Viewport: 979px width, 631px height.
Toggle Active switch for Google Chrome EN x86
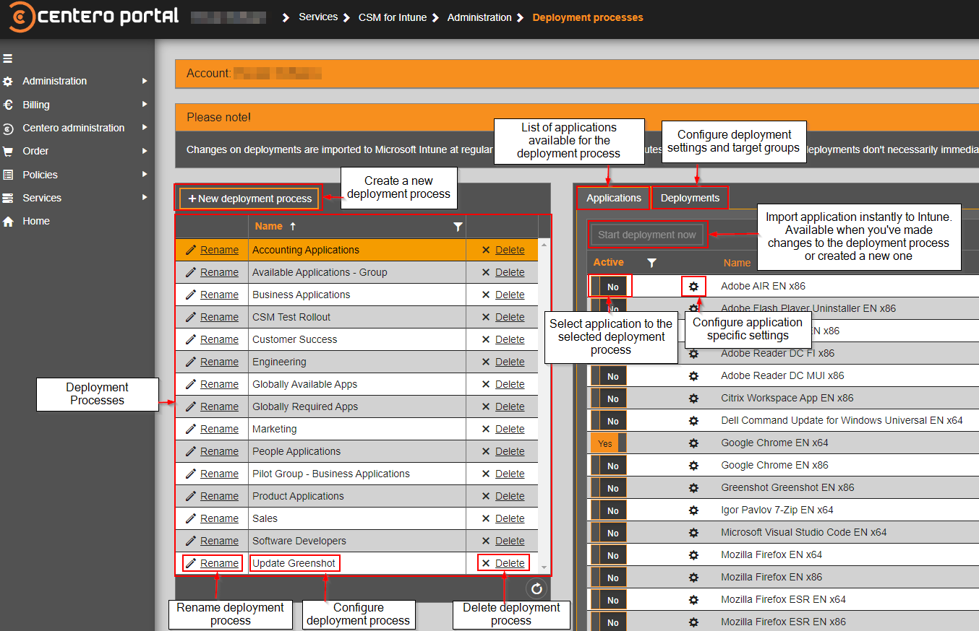point(609,466)
